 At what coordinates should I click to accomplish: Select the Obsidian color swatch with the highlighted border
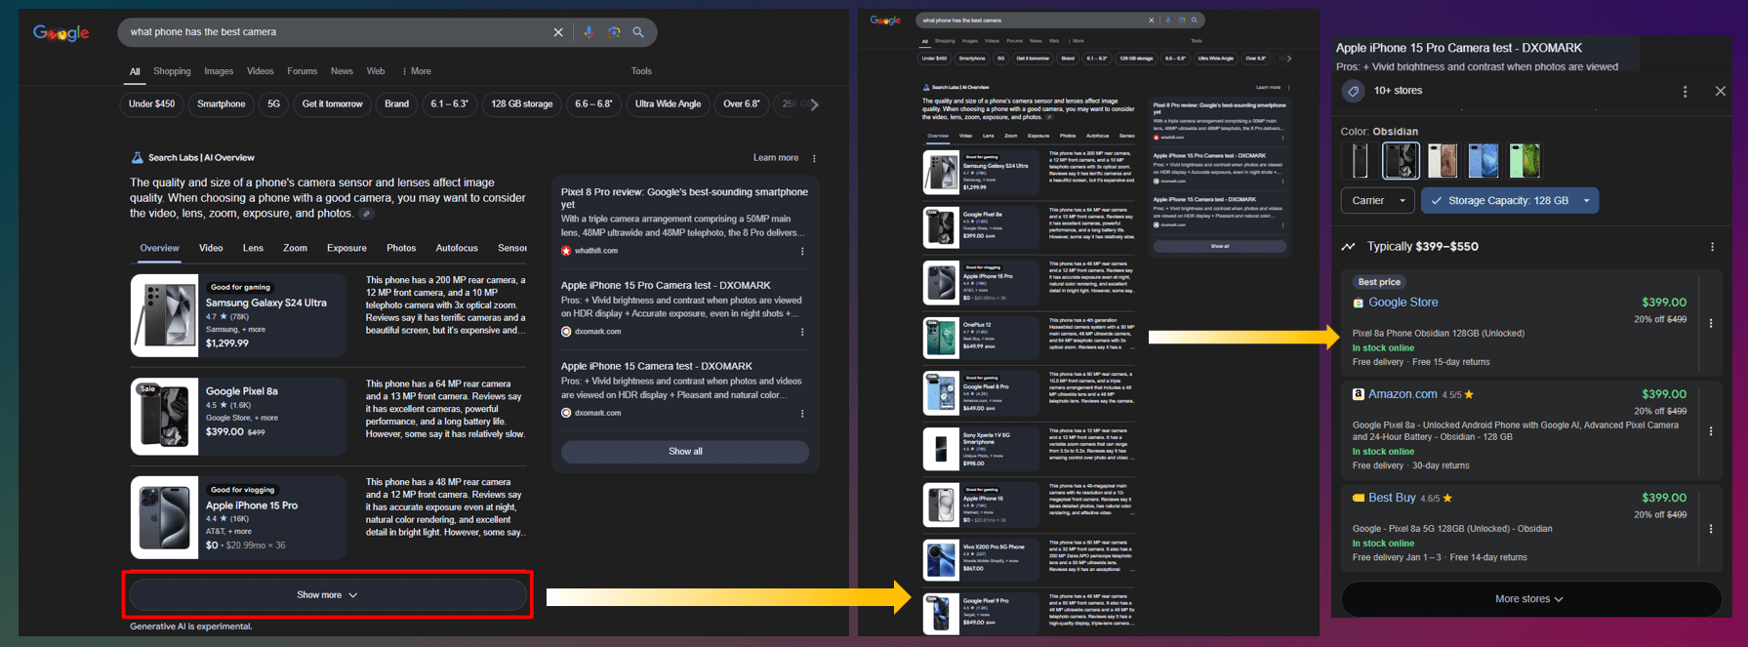coord(1401,161)
